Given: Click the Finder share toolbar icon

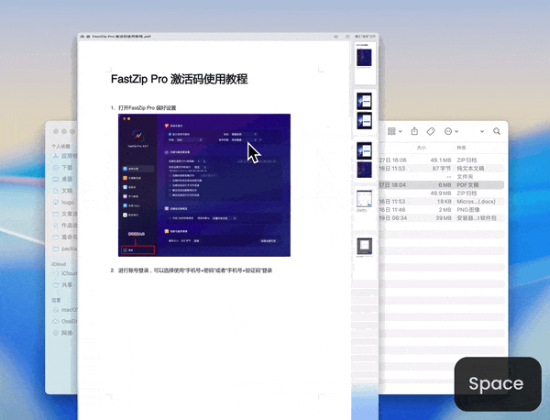Looking at the screenshot, I should (414, 131).
